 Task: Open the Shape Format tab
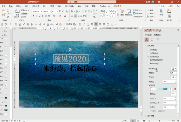point(117,6)
